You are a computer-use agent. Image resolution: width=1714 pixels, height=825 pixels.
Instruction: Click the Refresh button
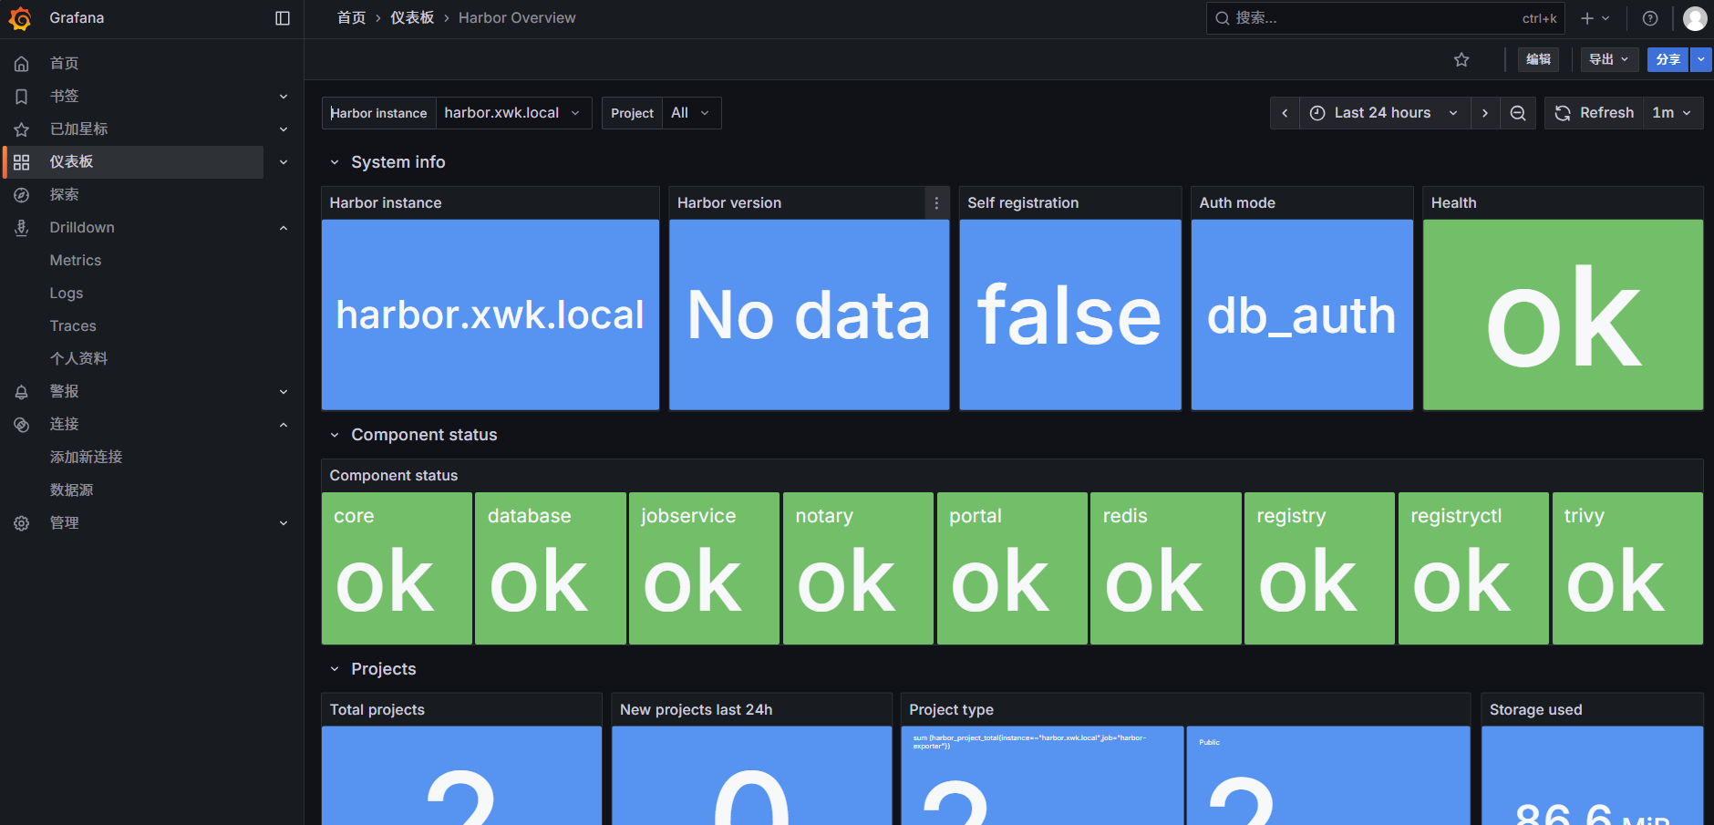tap(1595, 113)
